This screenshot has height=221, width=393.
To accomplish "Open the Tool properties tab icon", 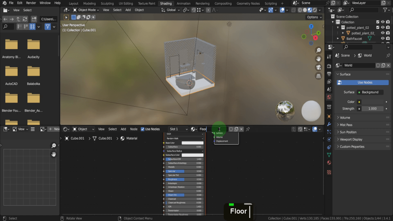I will click(x=329, y=57).
